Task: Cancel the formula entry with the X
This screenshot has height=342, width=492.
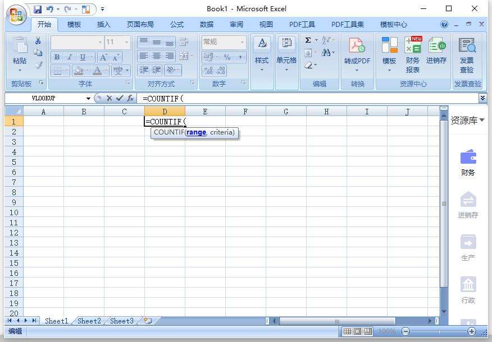Action: coord(109,98)
